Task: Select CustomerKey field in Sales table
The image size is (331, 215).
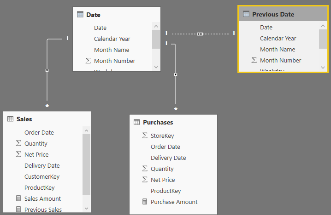Action: click(42, 177)
